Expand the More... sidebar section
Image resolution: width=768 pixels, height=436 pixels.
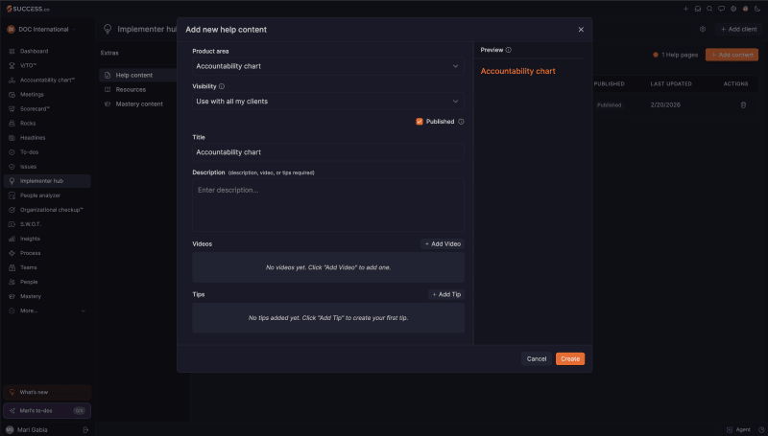[x=47, y=310]
